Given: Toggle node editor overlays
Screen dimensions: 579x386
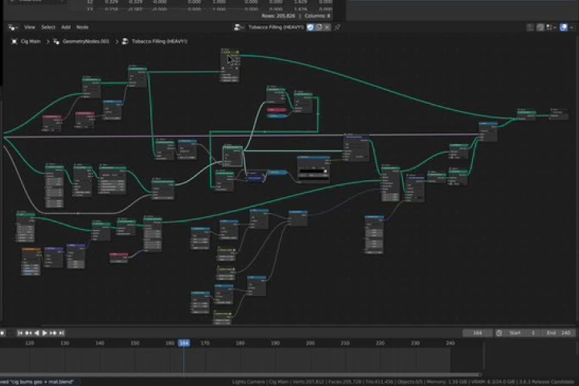Looking at the screenshot, I should click(564, 27).
